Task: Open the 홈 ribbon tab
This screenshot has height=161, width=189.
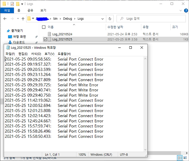Action: coord(19,10)
